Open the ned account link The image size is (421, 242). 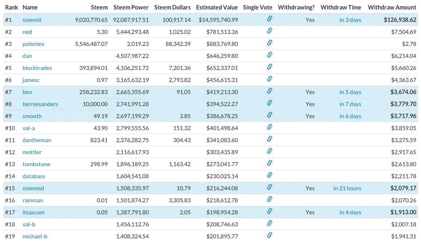click(x=27, y=32)
